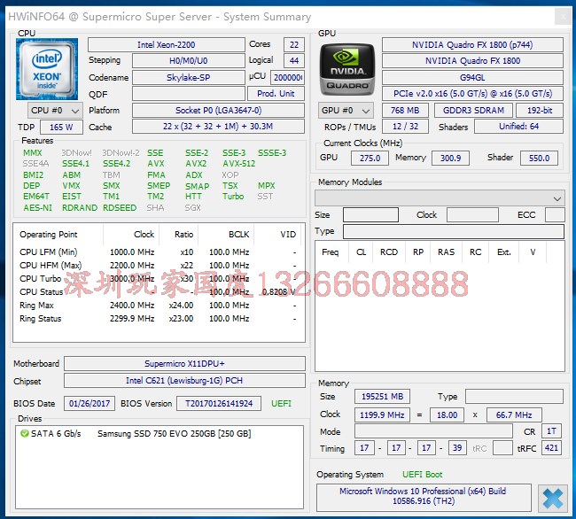
Task: Click the green UEFI label near BIOS version
Action: (x=281, y=404)
